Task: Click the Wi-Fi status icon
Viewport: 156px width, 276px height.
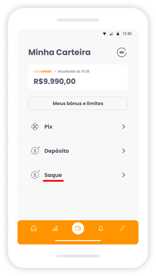Action: coord(105,34)
